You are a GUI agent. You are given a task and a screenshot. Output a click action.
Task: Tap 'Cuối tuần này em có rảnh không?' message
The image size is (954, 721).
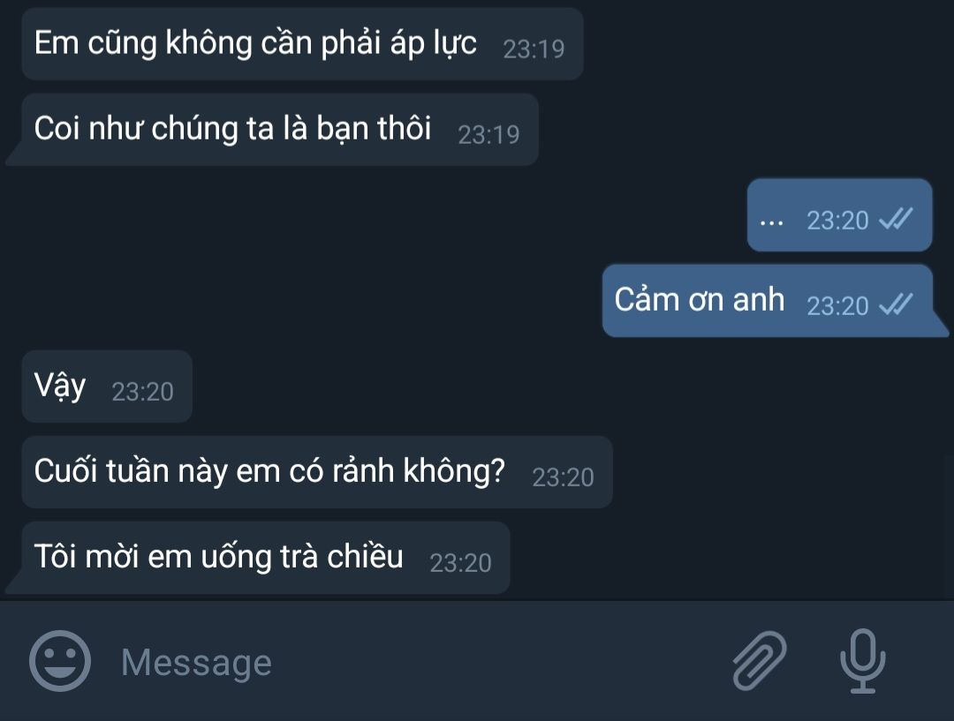(317, 472)
